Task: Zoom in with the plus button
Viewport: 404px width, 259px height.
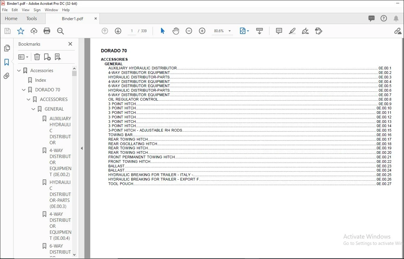Action: [x=202, y=31]
